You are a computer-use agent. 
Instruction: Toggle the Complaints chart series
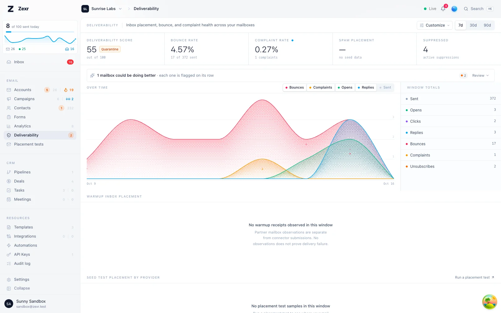[x=321, y=88]
